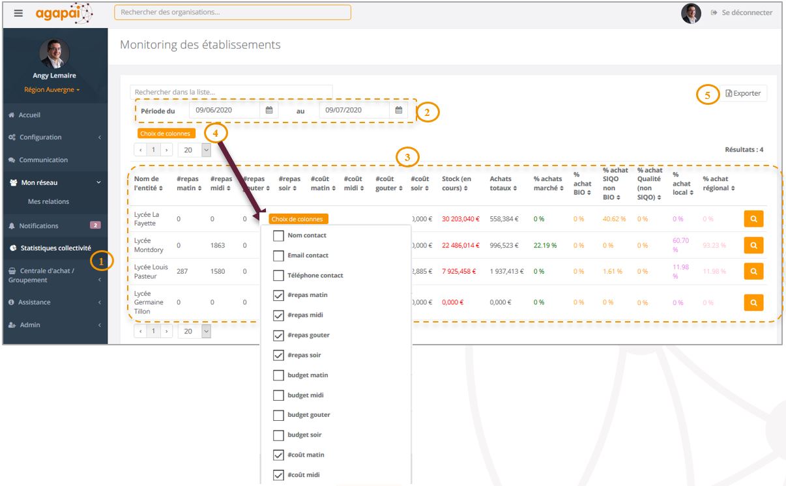
Task: Open calendar icon for end date
Action: point(399,110)
